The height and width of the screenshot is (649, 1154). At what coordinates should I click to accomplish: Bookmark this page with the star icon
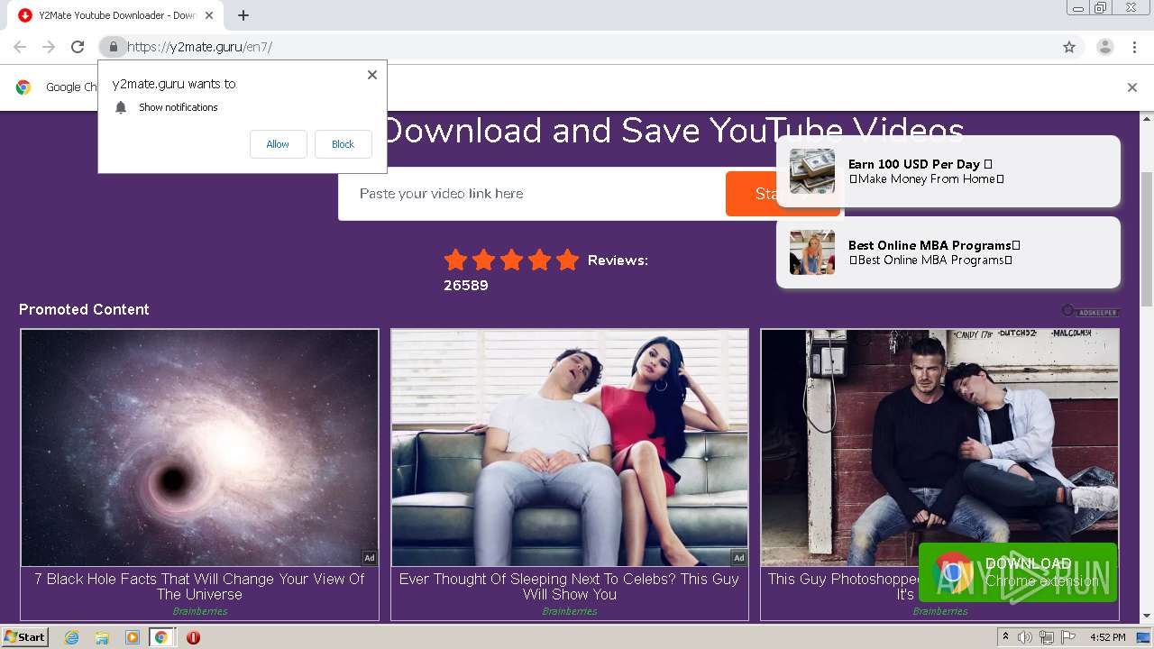(1069, 47)
